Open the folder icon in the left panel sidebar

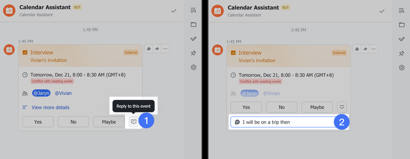click(x=193, y=25)
